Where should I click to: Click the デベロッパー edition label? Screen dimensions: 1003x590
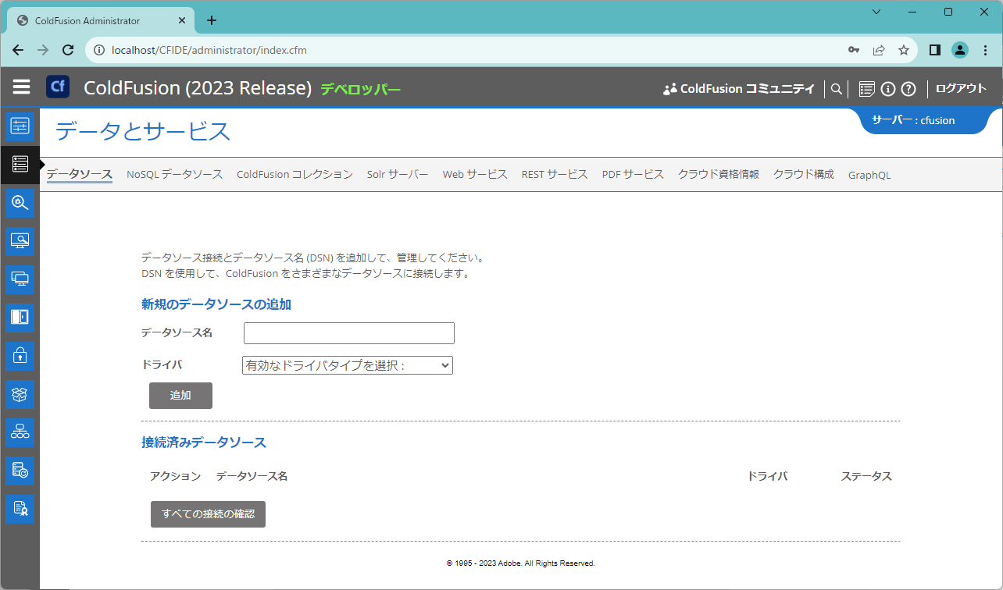pyautogui.click(x=360, y=89)
